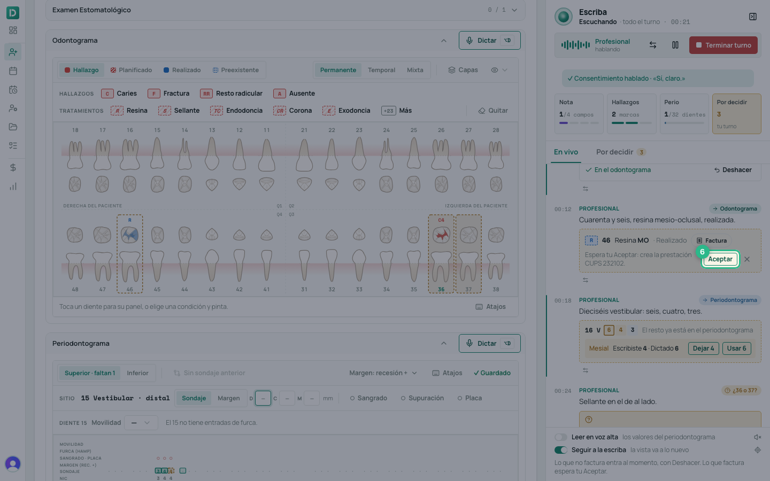Open the calendar icon in the sidebar
The width and height of the screenshot is (770, 481).
pyautogui.click(x=13, y=71)
